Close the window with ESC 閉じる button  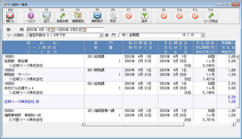click(10, 17)
